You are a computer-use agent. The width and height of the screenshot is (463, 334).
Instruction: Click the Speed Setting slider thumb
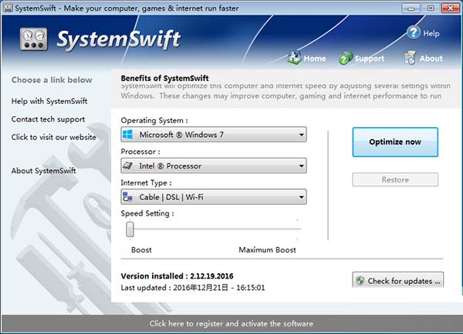click(130, 229)
